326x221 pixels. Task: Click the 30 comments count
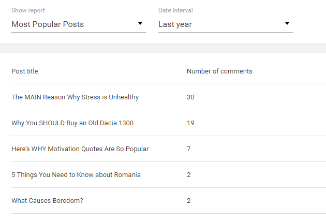point(190,97)
